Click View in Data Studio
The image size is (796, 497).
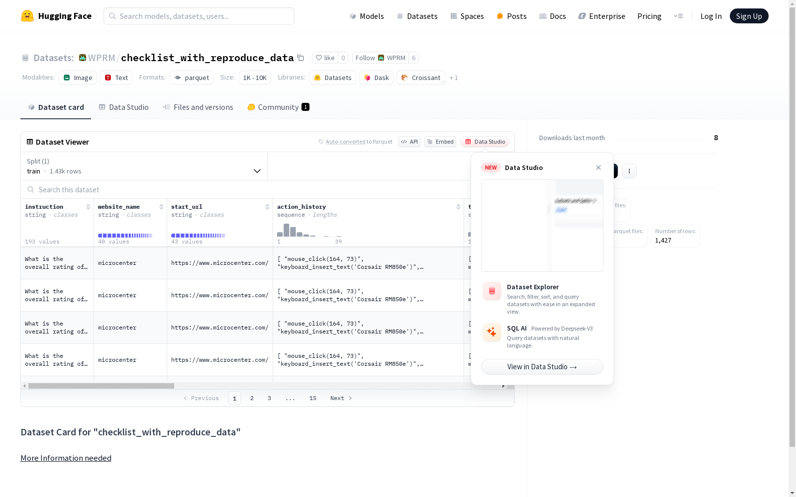[x=542, y=367]
